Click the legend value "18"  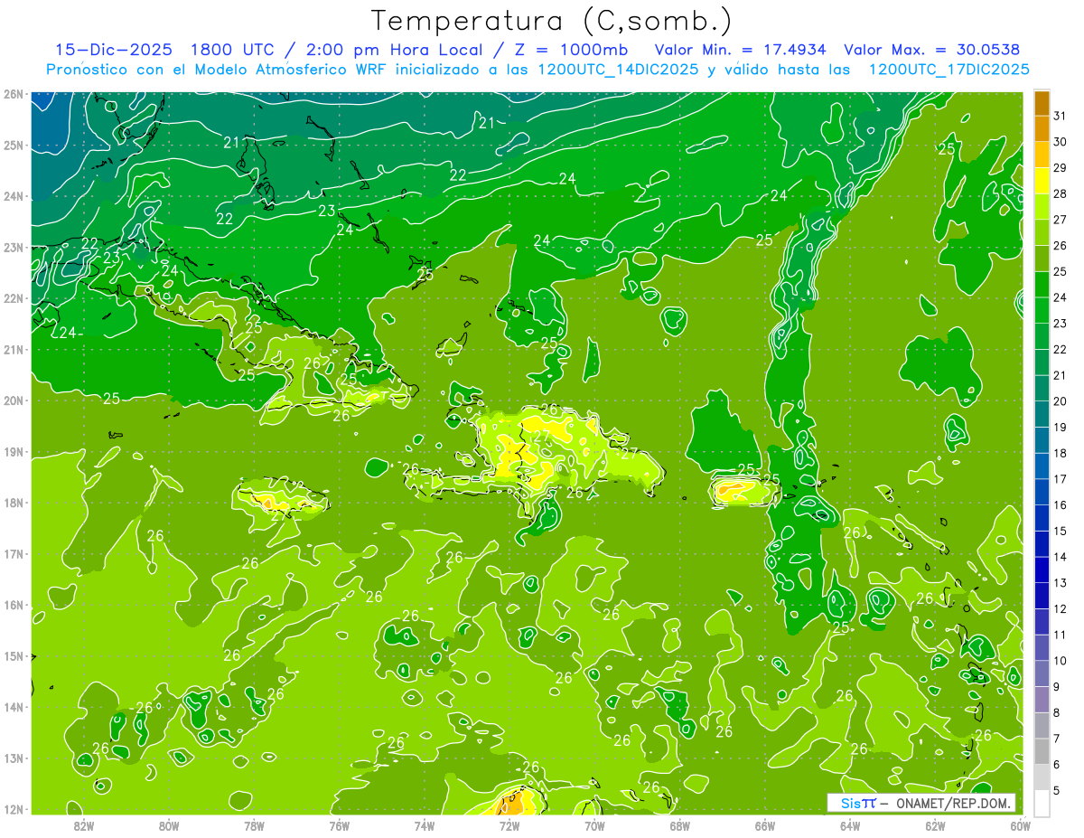point(1060,453)
